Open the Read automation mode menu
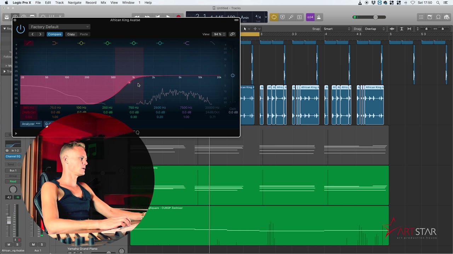The image size is (453, 254). 13,181
